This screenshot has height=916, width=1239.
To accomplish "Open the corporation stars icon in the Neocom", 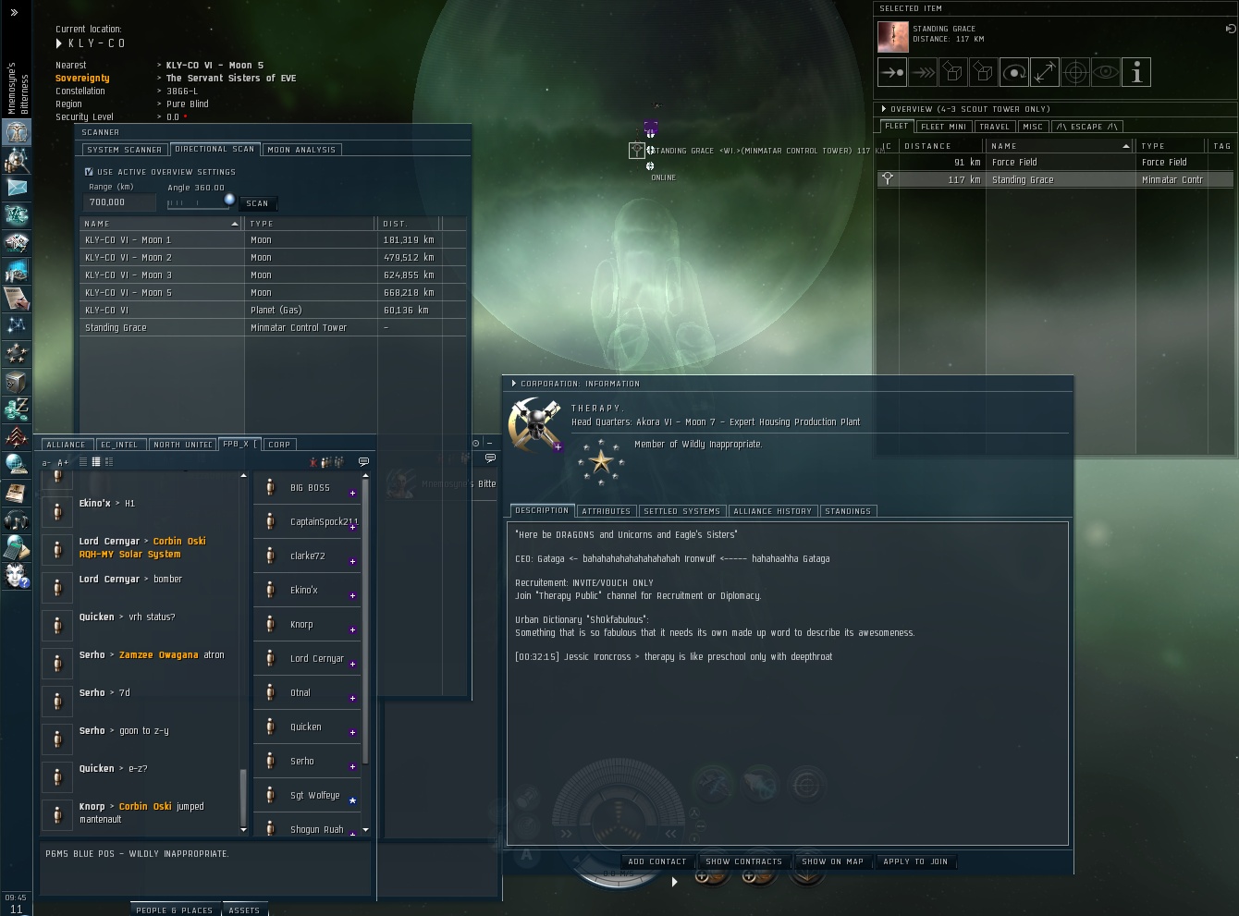I will (17, 353).
